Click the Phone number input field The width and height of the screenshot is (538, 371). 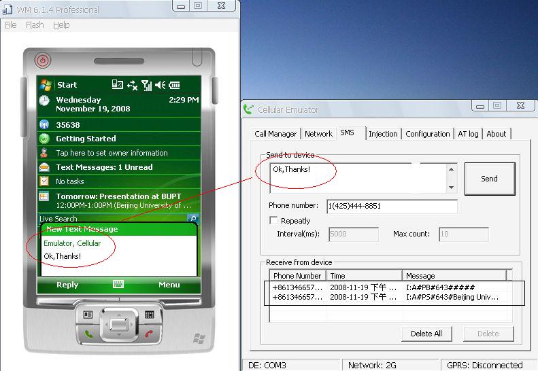392,206
